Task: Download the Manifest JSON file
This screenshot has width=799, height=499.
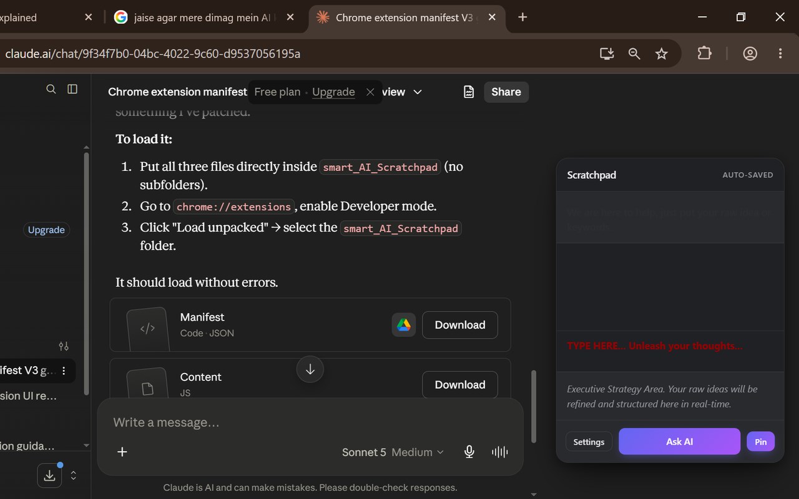Action: click(x=460, y=325)
